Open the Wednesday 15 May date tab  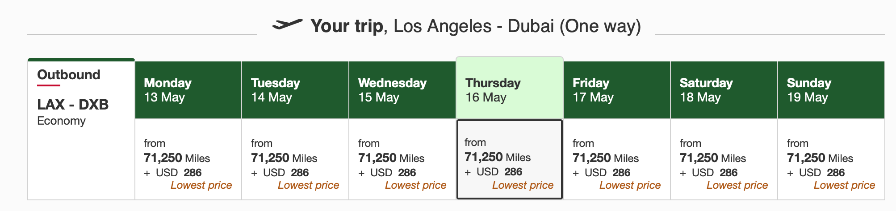(402, 90)
